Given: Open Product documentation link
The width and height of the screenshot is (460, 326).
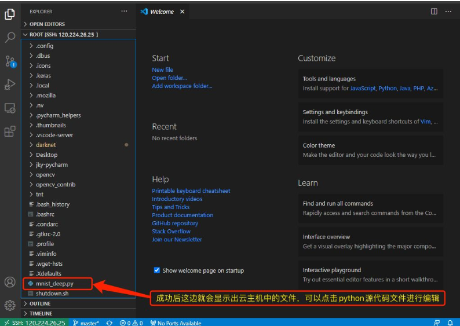Looking at the screenshot, I should (182, 215).
